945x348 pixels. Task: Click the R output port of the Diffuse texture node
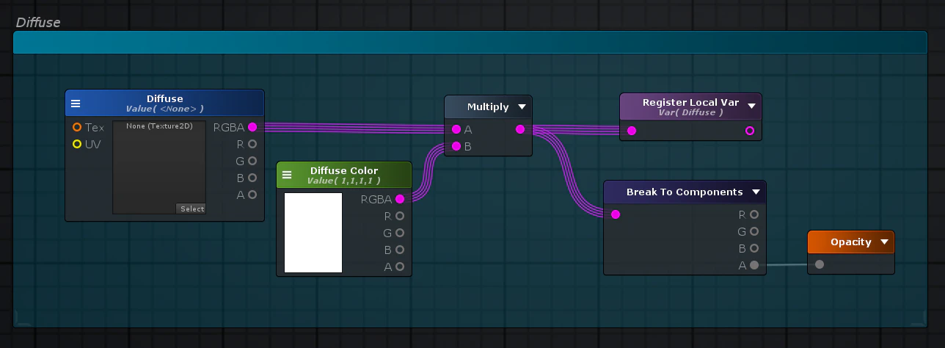click(252, 145)
